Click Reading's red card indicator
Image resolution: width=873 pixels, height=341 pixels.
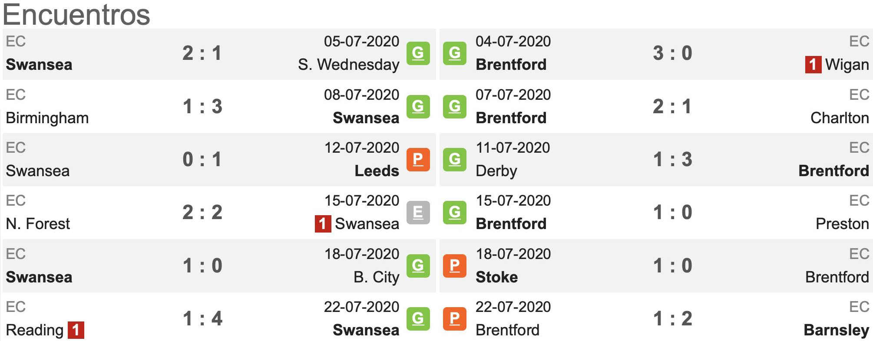(76, 330)
